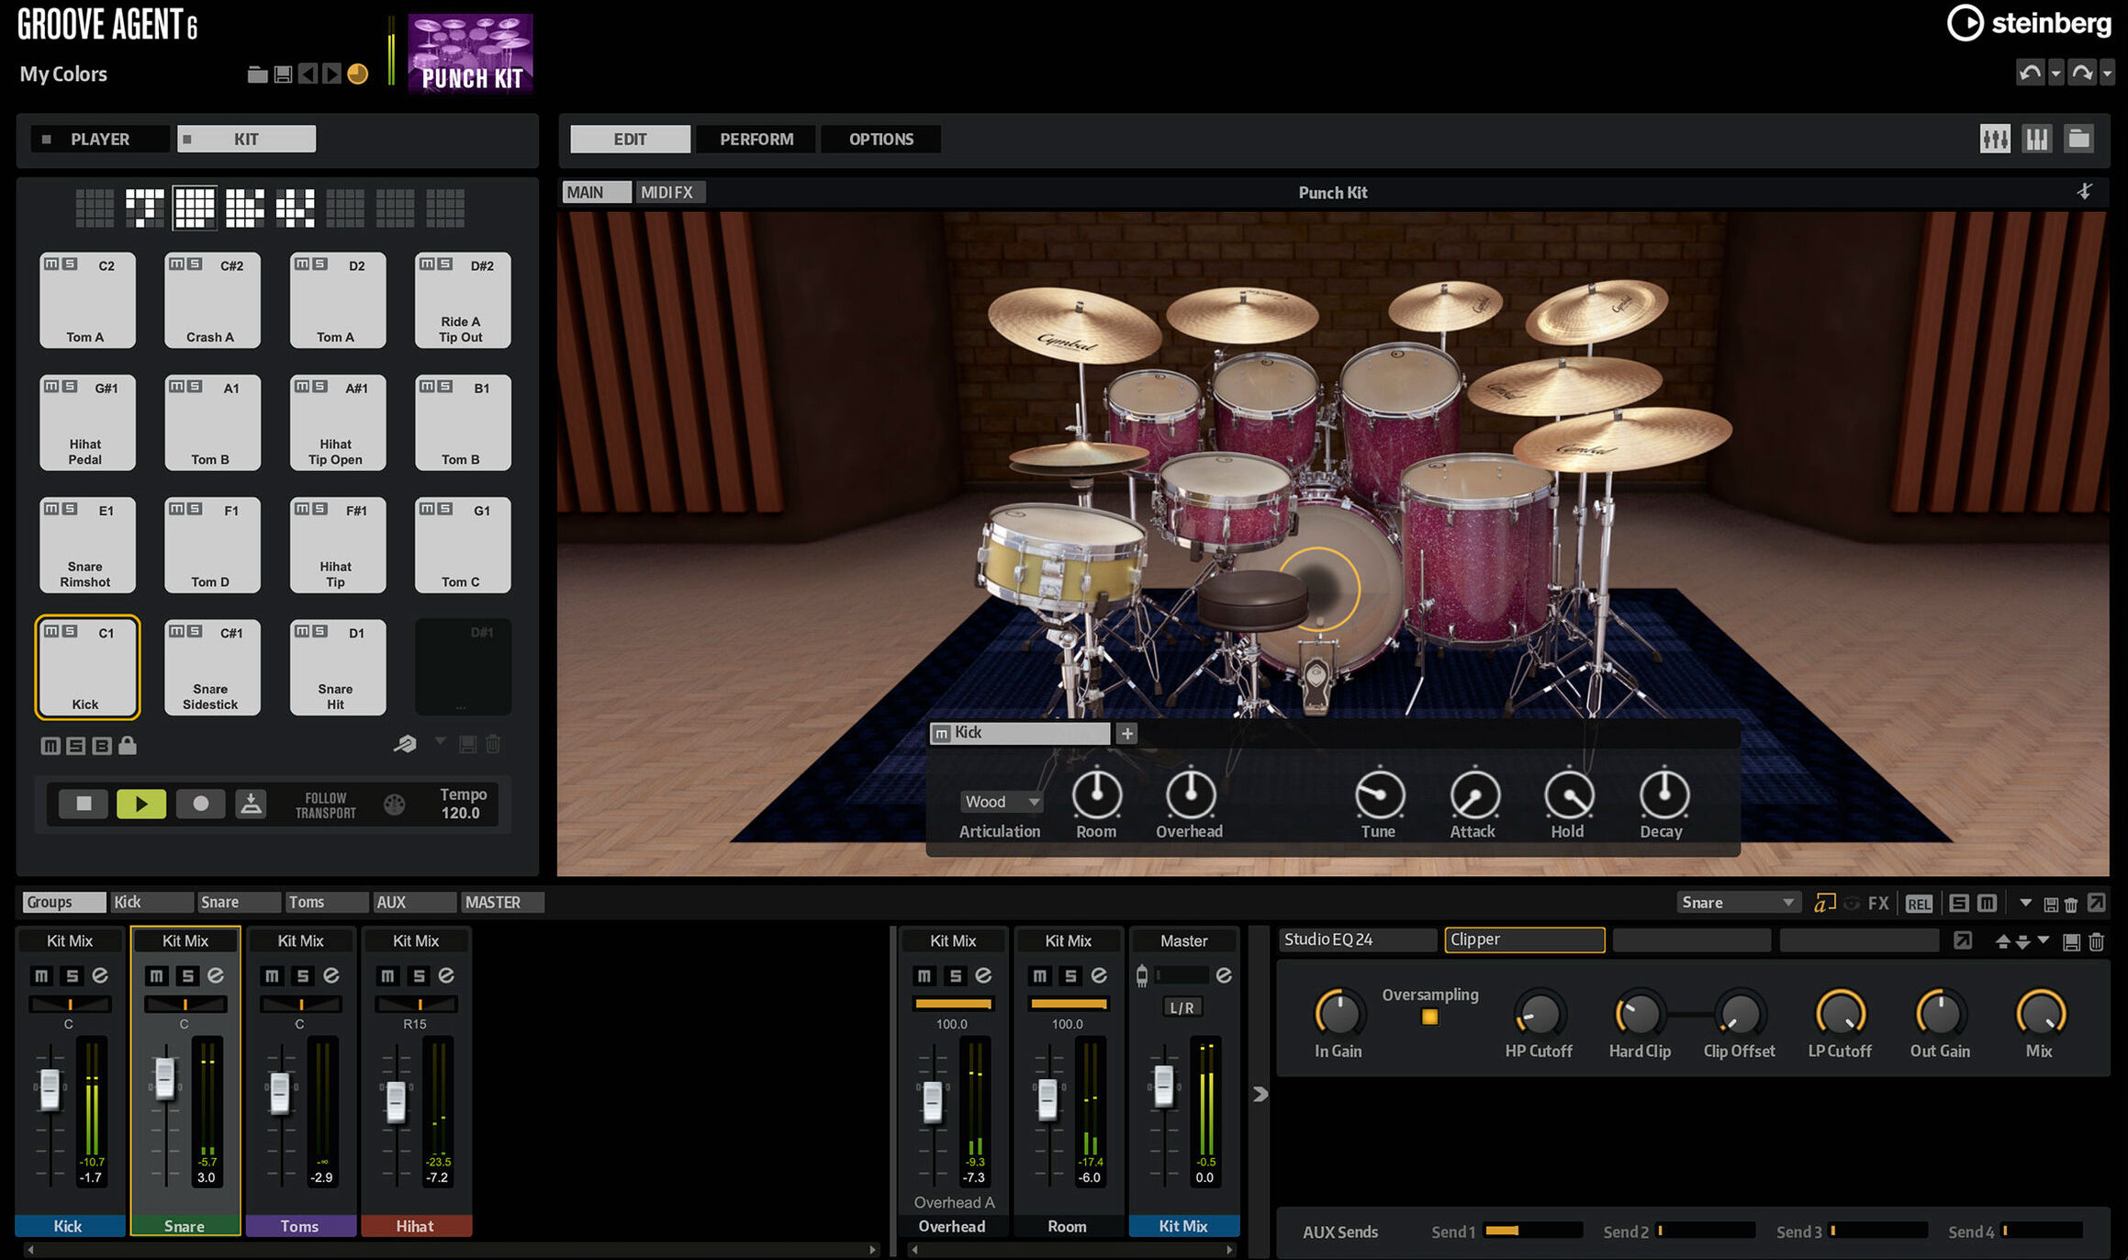Switch to the PERFORM tab
2128x1260 pixels.
(756, 139)
